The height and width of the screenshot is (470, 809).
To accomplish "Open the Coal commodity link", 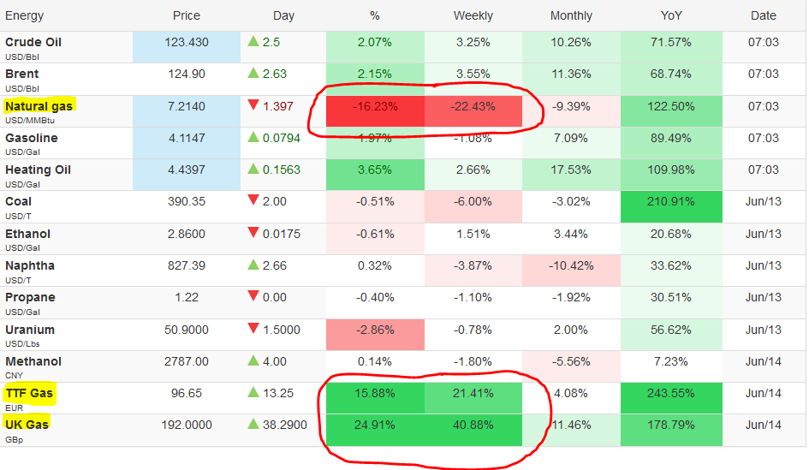I will click(19, 201).
